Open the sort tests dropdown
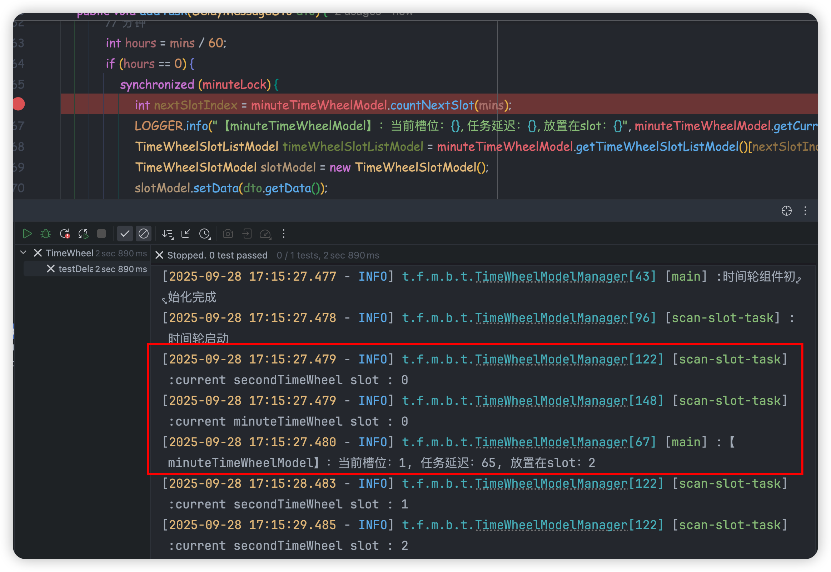 pos(168,234)
